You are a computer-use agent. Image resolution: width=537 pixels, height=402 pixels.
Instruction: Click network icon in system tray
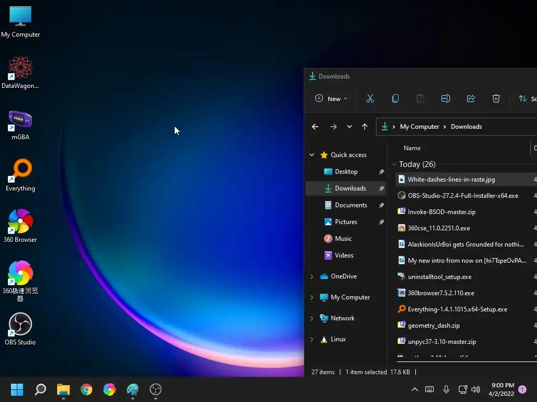click(463, 389)
